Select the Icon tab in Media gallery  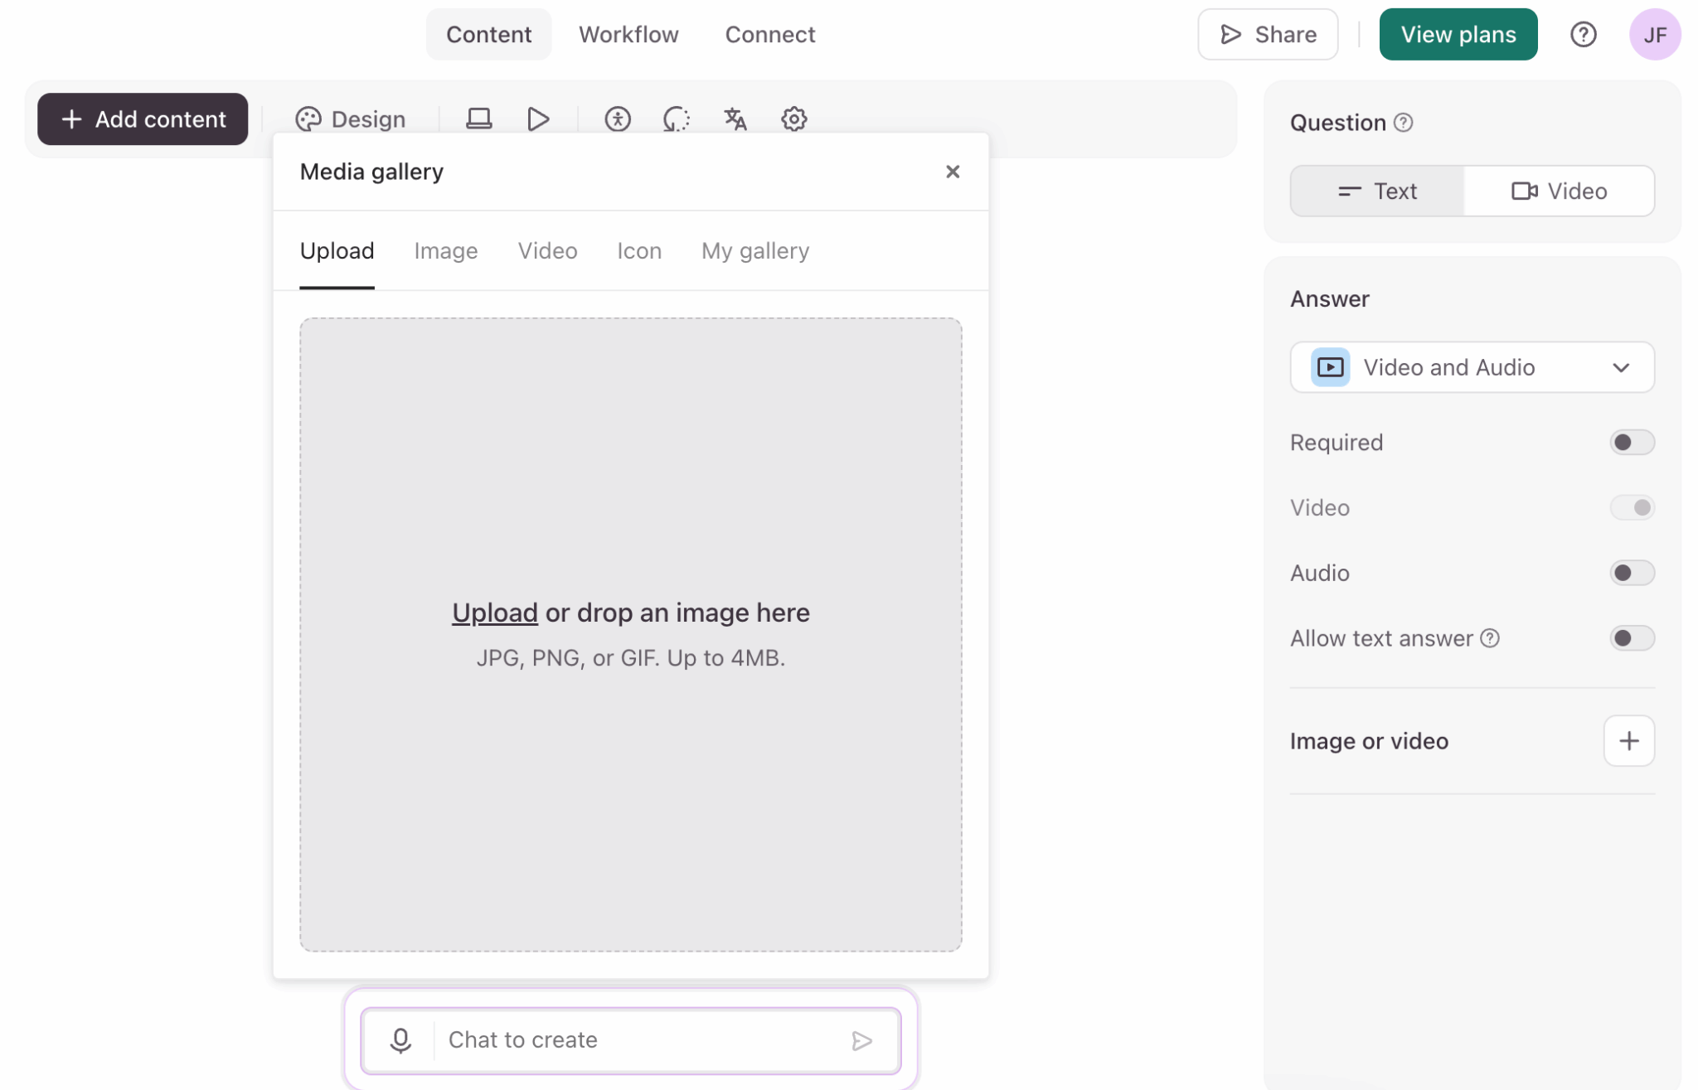tap(638, 250)
